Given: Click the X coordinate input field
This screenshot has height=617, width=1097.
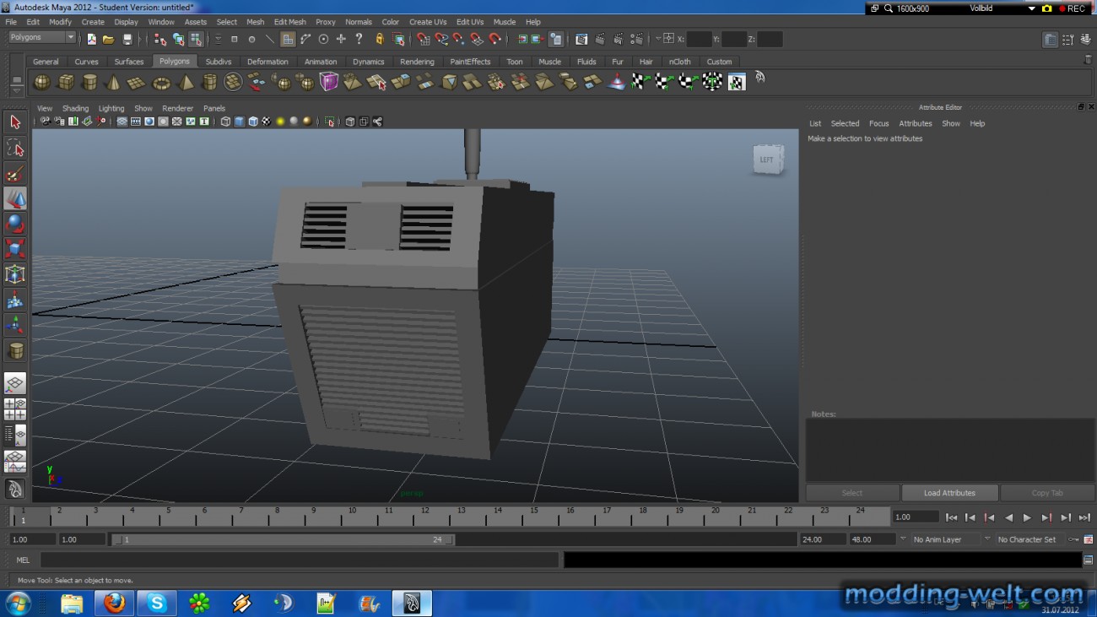Looking at the screenshot, I should 699,39.
